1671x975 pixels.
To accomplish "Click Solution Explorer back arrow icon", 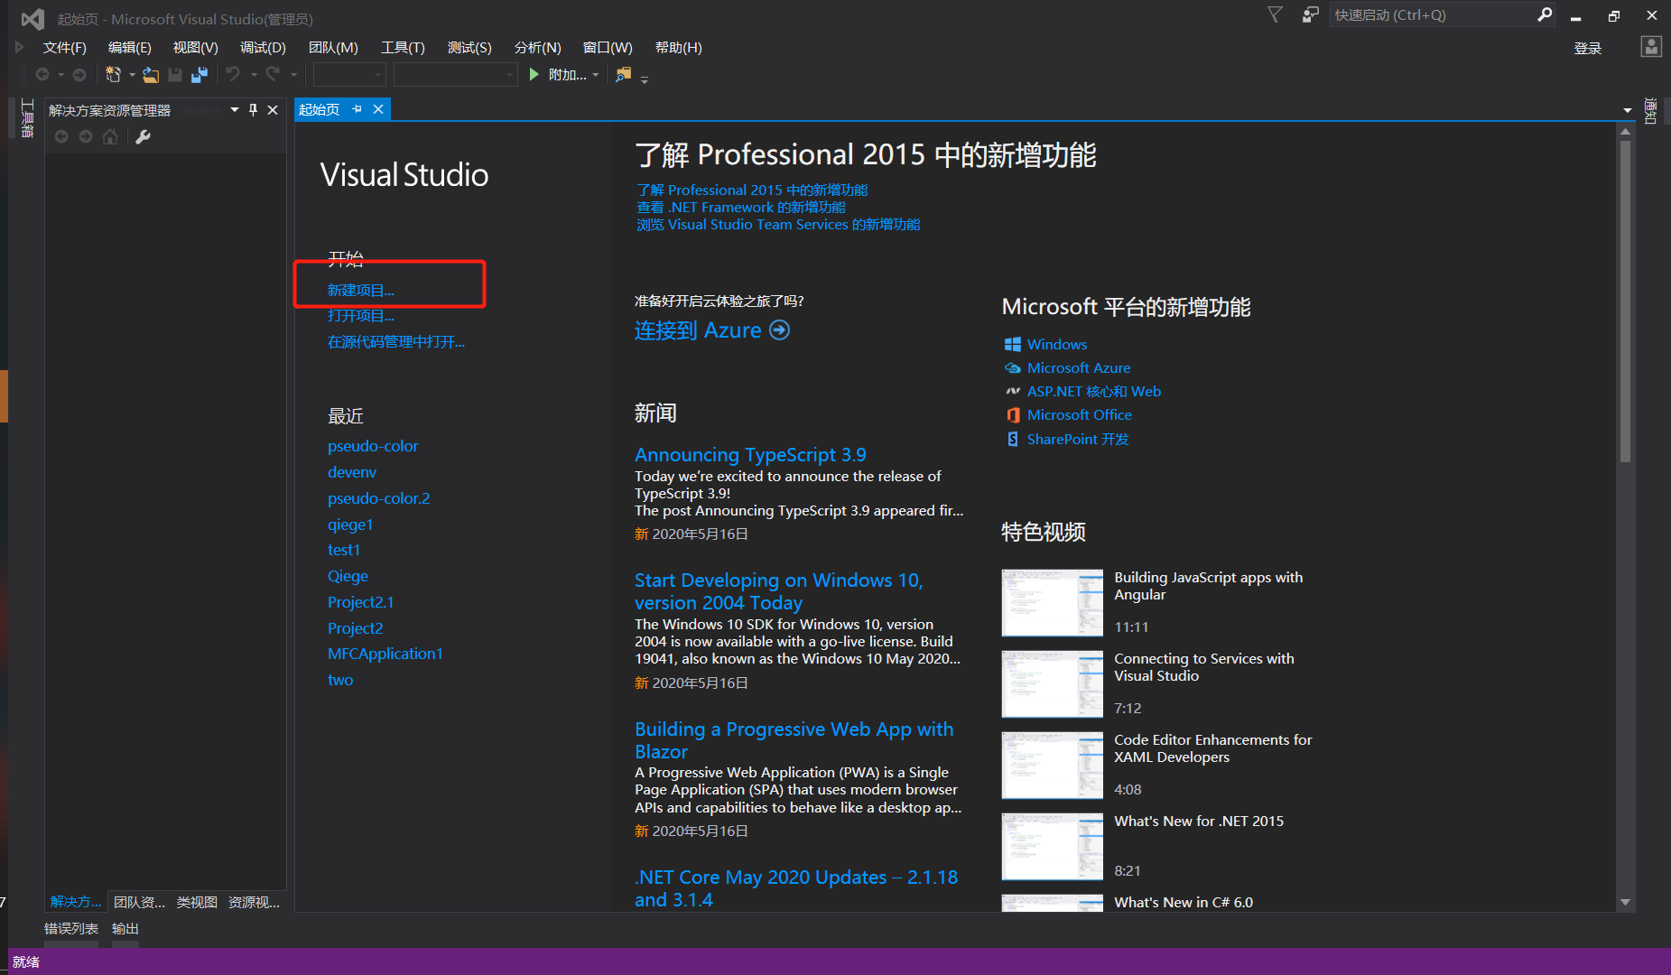I will coord(61,136).
